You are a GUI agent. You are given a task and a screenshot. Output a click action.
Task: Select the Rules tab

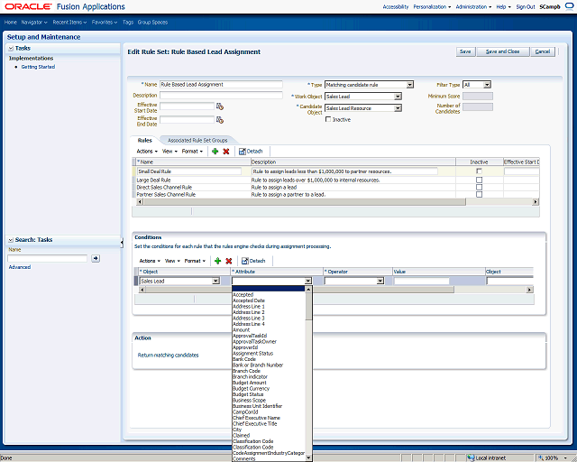(x=144, y=141)
